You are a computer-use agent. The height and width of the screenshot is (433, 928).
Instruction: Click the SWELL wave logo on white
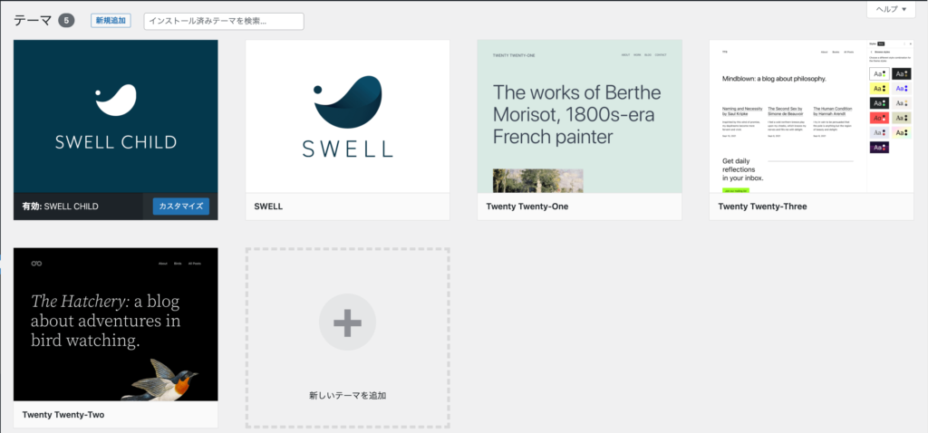(x=347, y=101)
